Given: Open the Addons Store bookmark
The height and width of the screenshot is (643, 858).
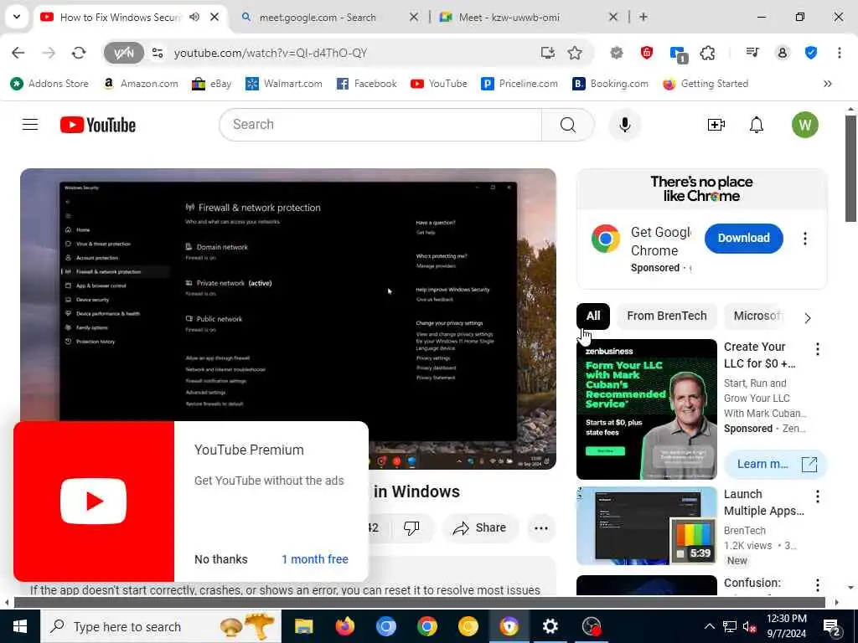Looking at the screenshot, I should tap(49, 84).
